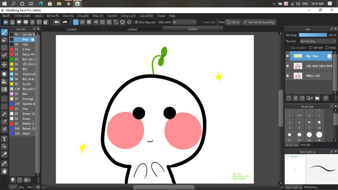Click the green swatch beside Bút này brush
The width and height of the screenshot is (338, 190).
(12, 59)
